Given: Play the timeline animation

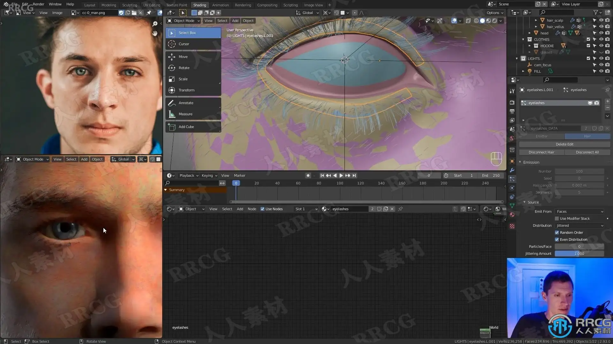Looking at the screenshot, I should [341, 176].
